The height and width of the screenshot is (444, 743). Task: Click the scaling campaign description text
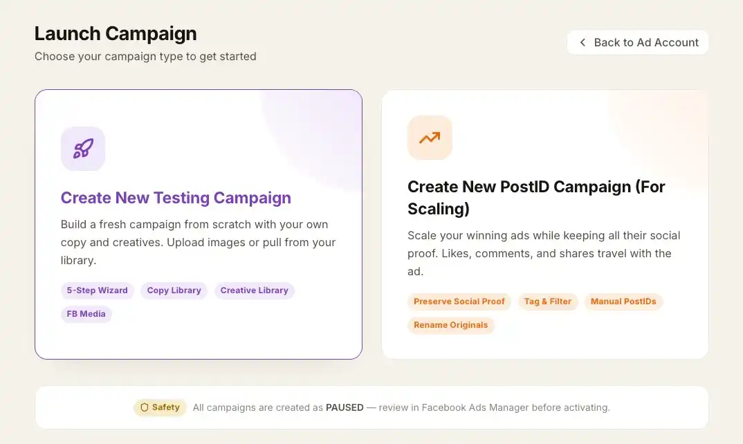[x=544, y=254]
